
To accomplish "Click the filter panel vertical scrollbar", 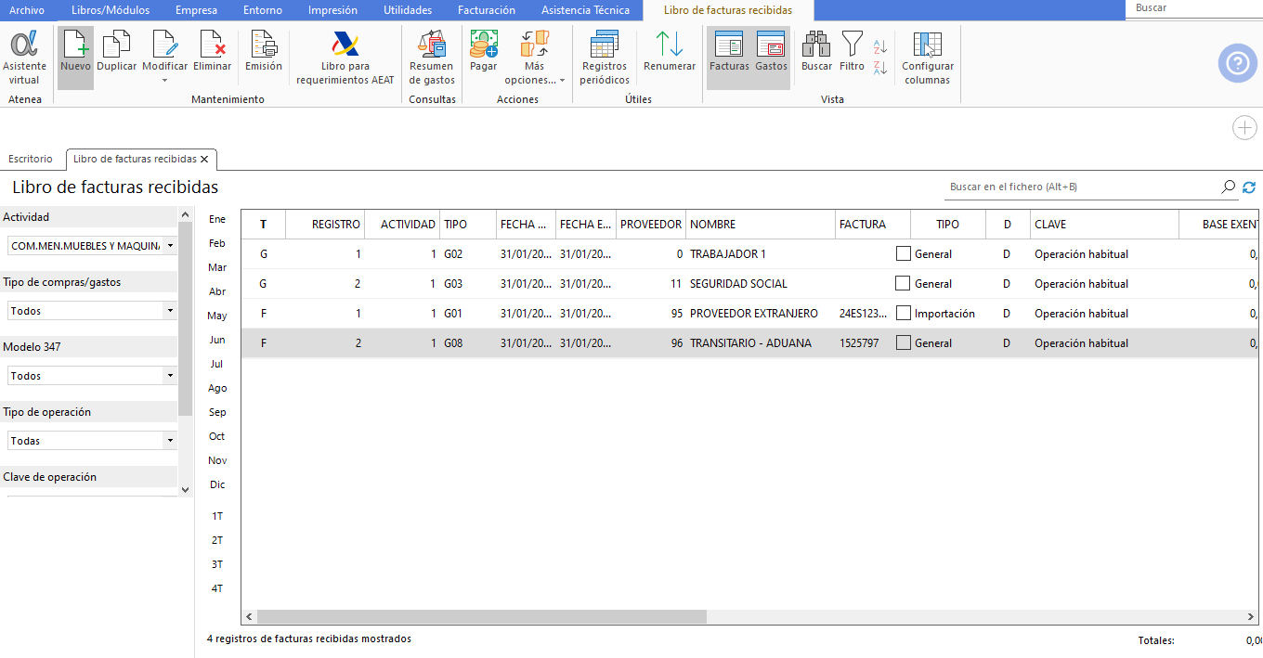I will [x=185, y=320].
